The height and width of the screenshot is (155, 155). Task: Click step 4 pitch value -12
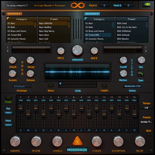[44, 130]
